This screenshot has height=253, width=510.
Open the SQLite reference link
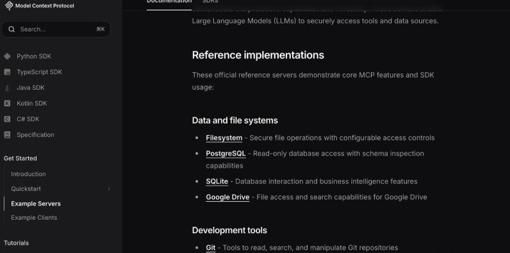click(217, 181)
